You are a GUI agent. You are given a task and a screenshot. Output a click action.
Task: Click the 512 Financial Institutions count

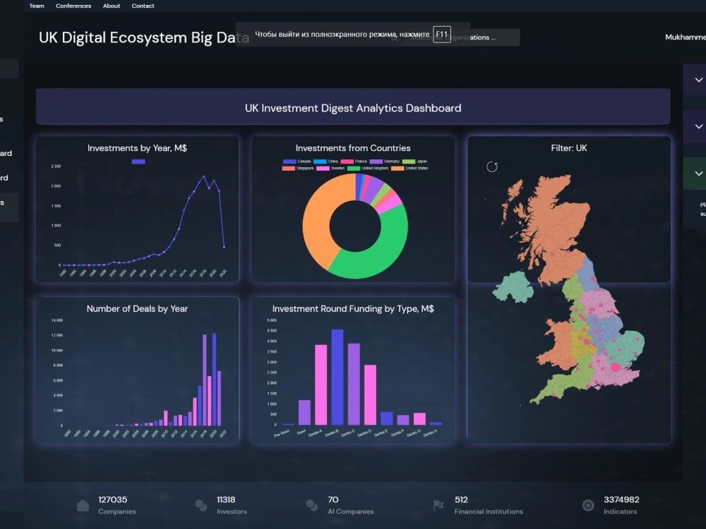[462, 500]
